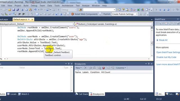Close the Default.aspx.cs tab

(32, 20)
